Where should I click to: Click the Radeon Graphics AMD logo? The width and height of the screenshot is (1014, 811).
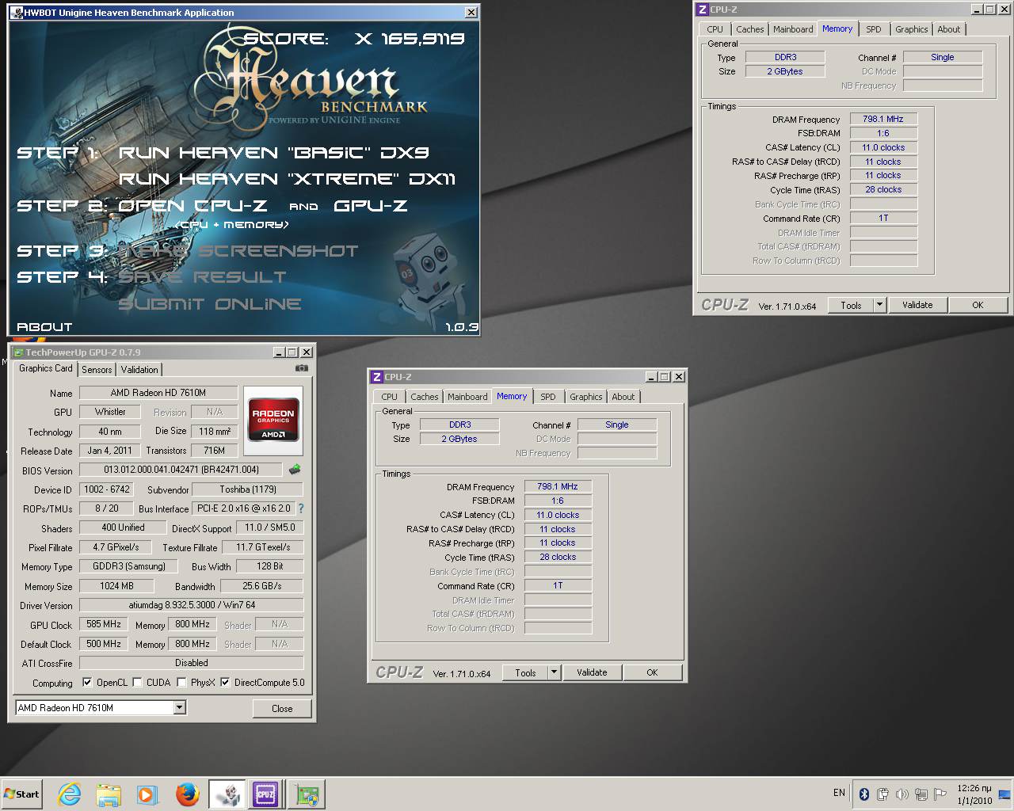pyautogui.click(x=273, y=420)
